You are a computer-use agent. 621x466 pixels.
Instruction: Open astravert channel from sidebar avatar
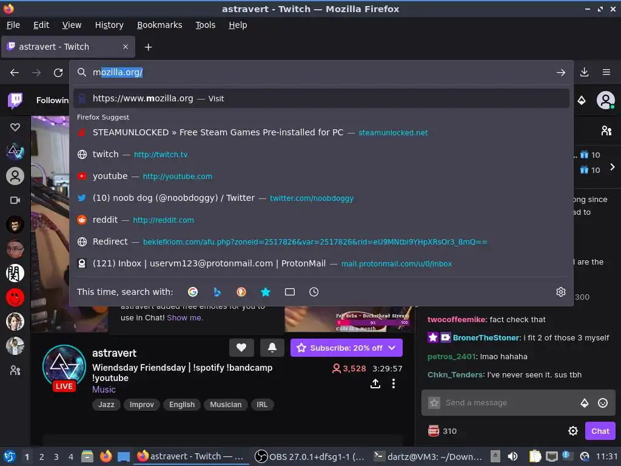pyautogui.click(x=15, y=151)
